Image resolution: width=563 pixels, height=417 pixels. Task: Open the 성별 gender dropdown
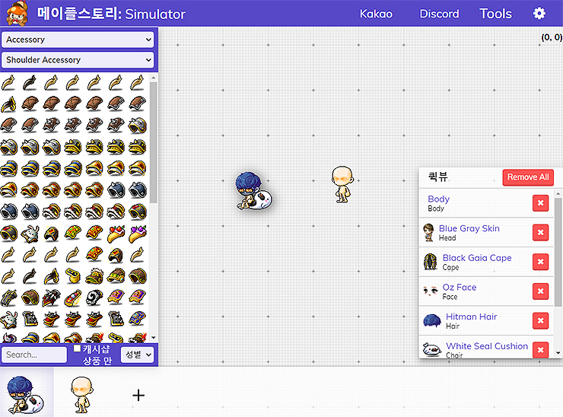[x=138, y=355]
